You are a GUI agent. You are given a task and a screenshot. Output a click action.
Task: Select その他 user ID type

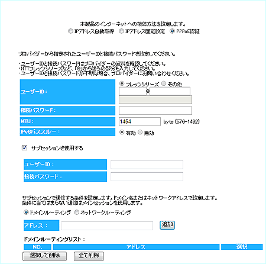(x=164, y=83)
